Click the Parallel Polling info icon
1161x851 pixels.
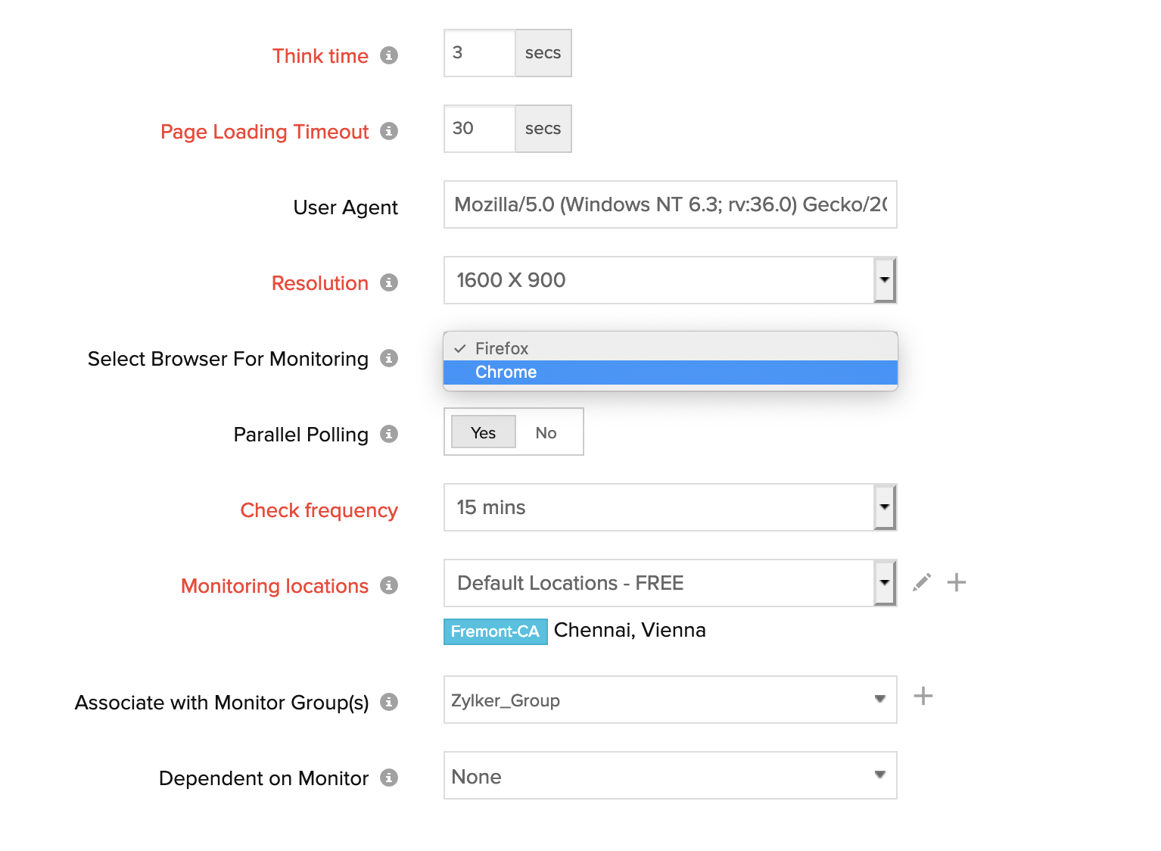tap(389, 434)
